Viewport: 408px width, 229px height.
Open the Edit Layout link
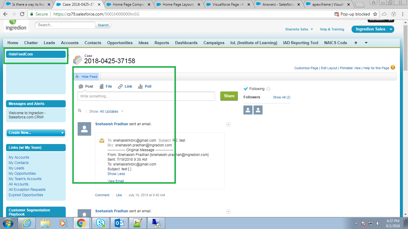point(329,68)
